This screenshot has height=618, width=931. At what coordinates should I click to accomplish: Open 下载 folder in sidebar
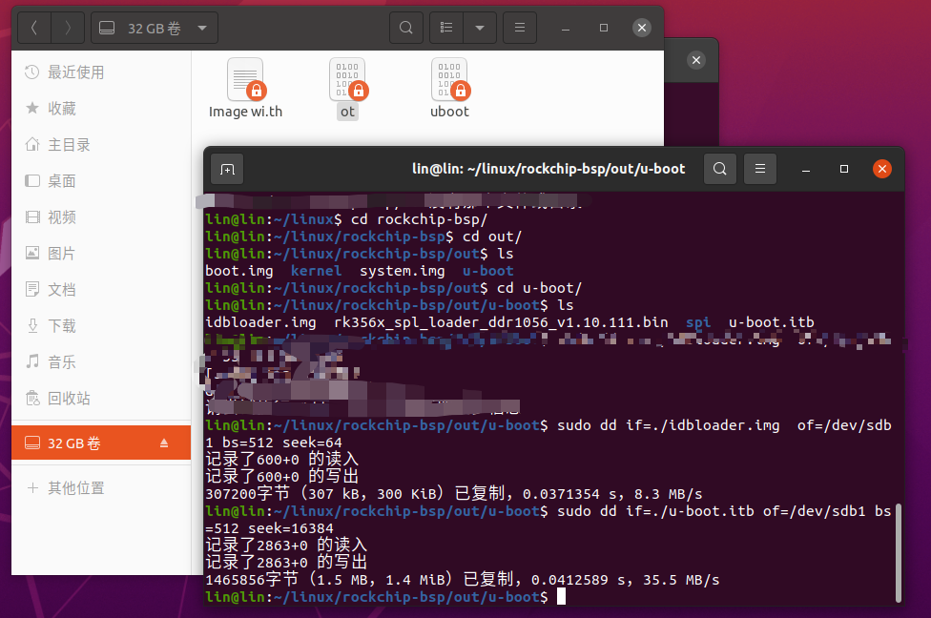[61, 326]
